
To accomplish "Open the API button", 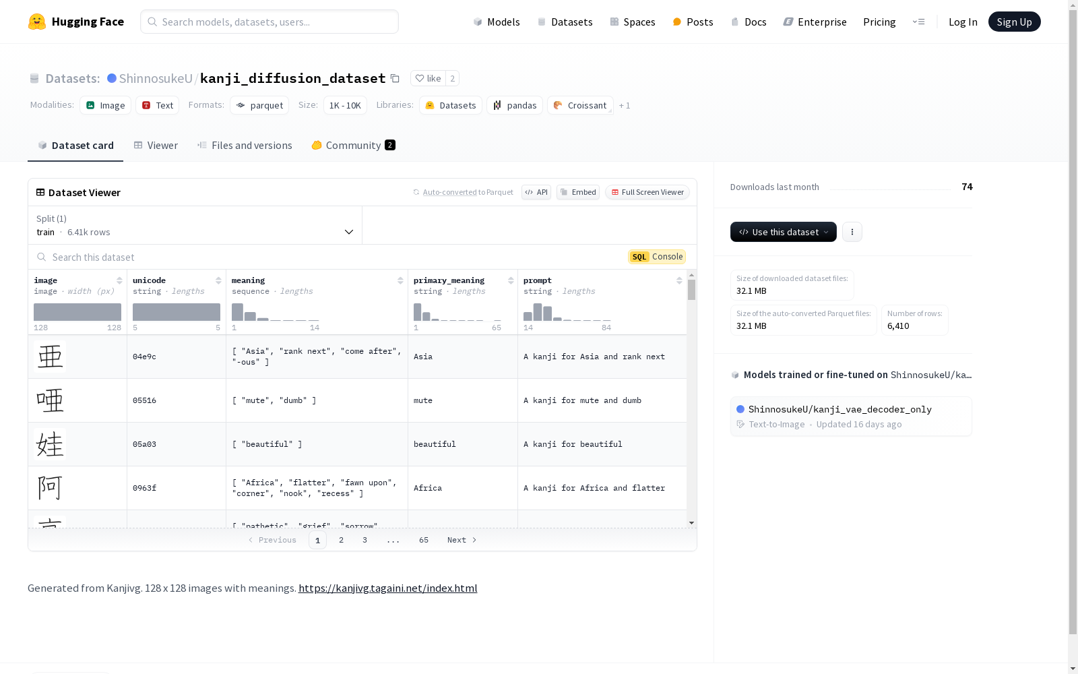I will [536, 192].
